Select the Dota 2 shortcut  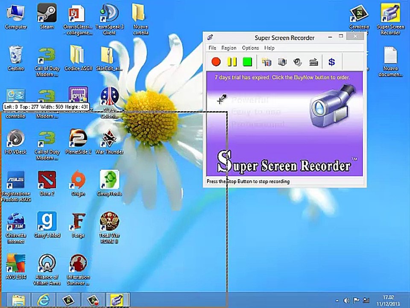[47, 184]
